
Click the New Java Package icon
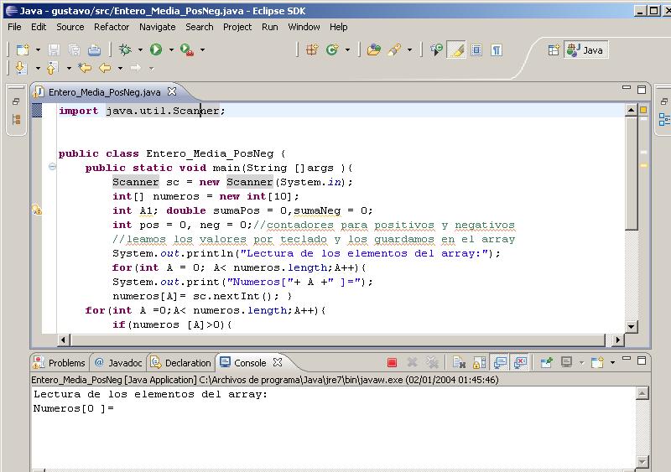tap(312, 50)
